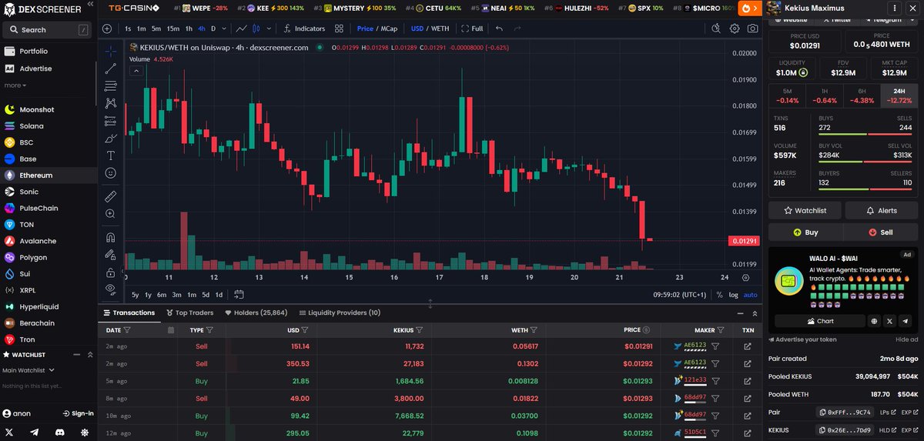This screenshot has width=924, height=441.
Task: Open the Top Traders tab
Action: 189,312
